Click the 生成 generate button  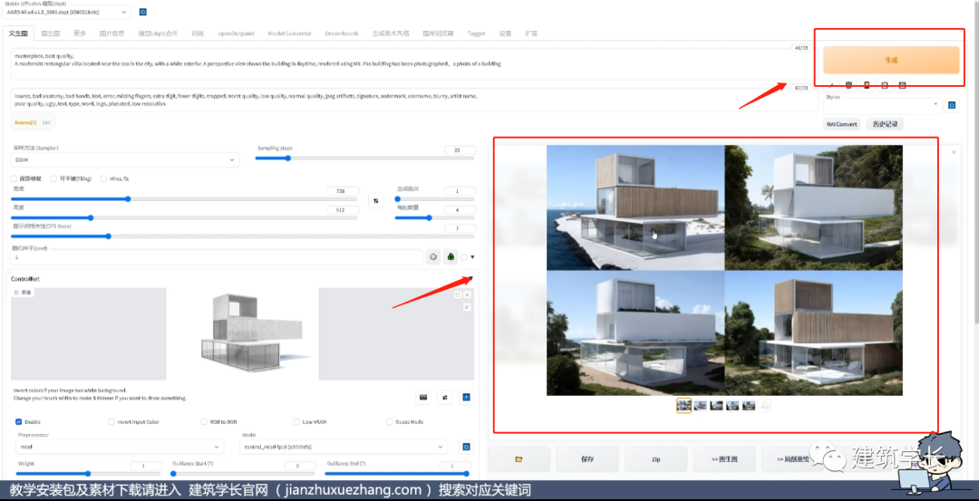point(891,60)
